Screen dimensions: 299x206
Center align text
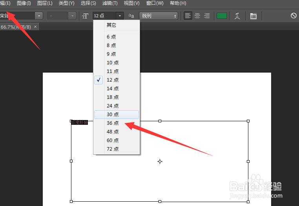coord(197,15)
